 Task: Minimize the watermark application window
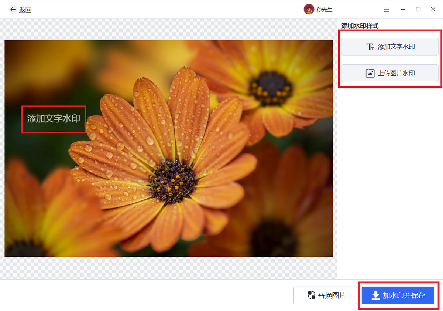403,10
